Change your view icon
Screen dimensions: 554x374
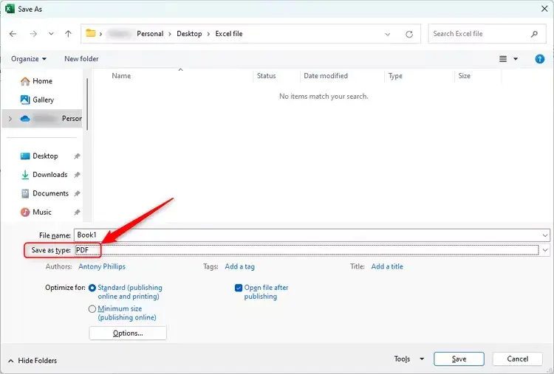pos(503,59)
